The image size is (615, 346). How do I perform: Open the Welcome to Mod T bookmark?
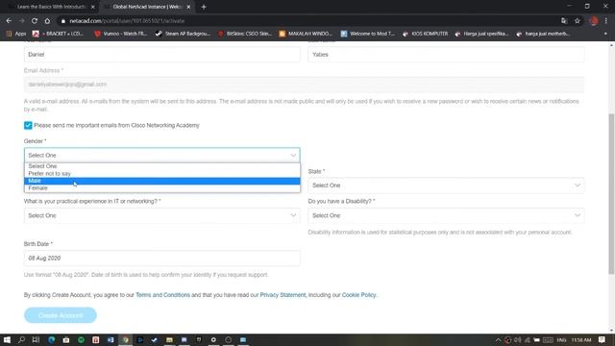tap(368, 34)
